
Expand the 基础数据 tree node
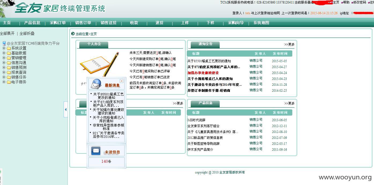pos(4,53)
